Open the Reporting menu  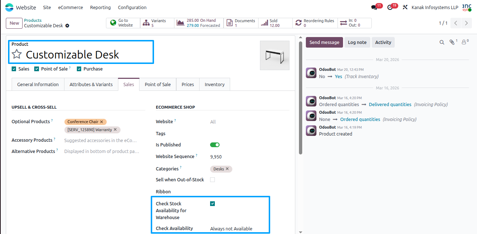coord(100,7)
